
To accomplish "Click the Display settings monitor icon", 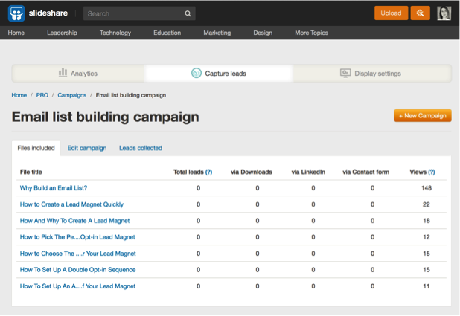I will pyautogui.click(x=345, y=73).
